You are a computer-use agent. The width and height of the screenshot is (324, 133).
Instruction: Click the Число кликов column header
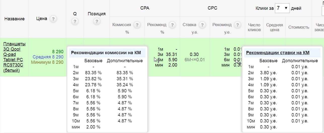(x=254, y=27)
